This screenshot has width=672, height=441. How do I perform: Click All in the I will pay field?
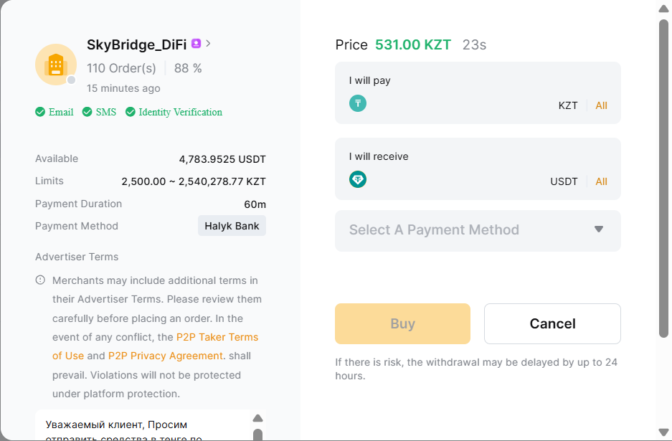click(601, 105)
